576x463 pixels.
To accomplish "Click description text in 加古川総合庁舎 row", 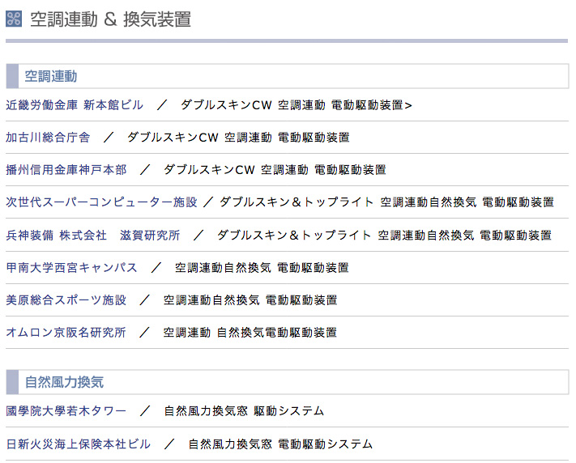I will click(x=238, y=138).
